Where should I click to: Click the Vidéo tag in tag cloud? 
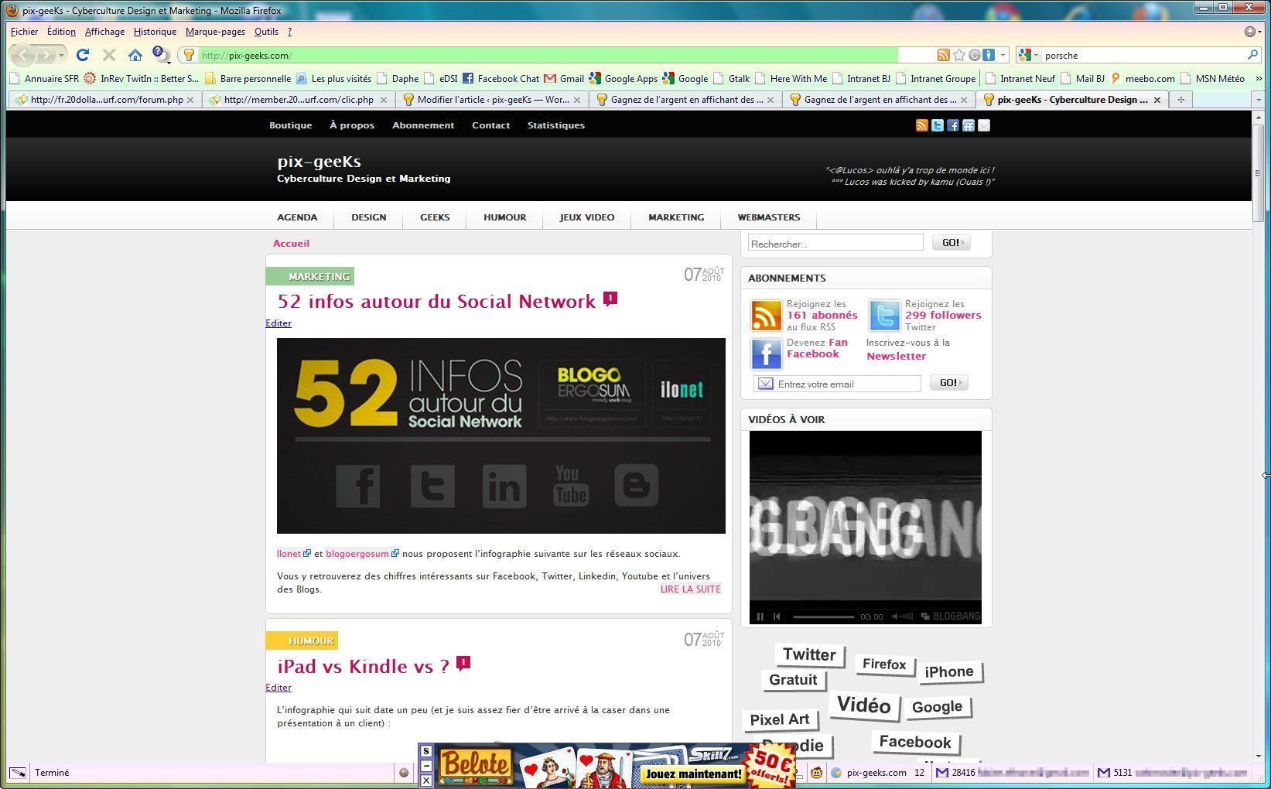pos(864,705)
